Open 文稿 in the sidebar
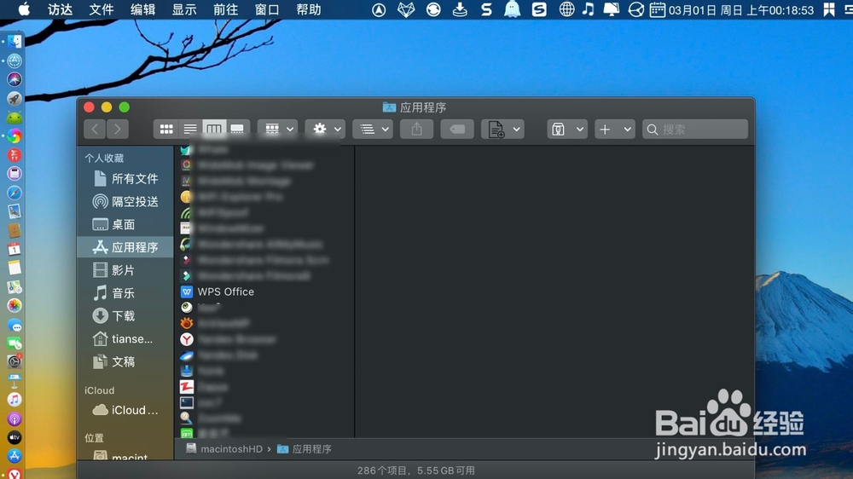Screen dimensions: 853x479 tap(125, 361)
